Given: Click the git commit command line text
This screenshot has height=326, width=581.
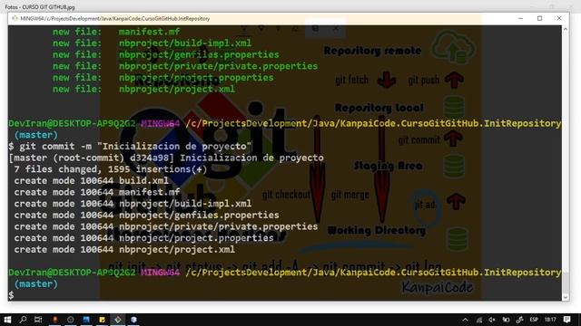Looking at the screenshot, I should coord(135,147).
